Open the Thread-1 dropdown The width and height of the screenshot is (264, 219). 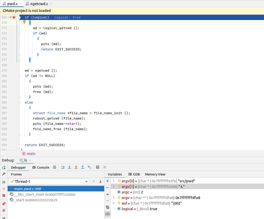49,182
